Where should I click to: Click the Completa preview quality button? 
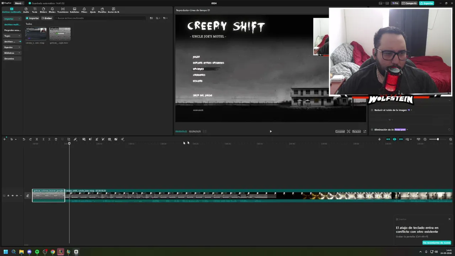tap(340, 132)
